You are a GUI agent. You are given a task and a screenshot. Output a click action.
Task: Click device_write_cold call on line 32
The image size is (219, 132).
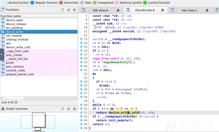pyautogui.click(x=124, y=112)
